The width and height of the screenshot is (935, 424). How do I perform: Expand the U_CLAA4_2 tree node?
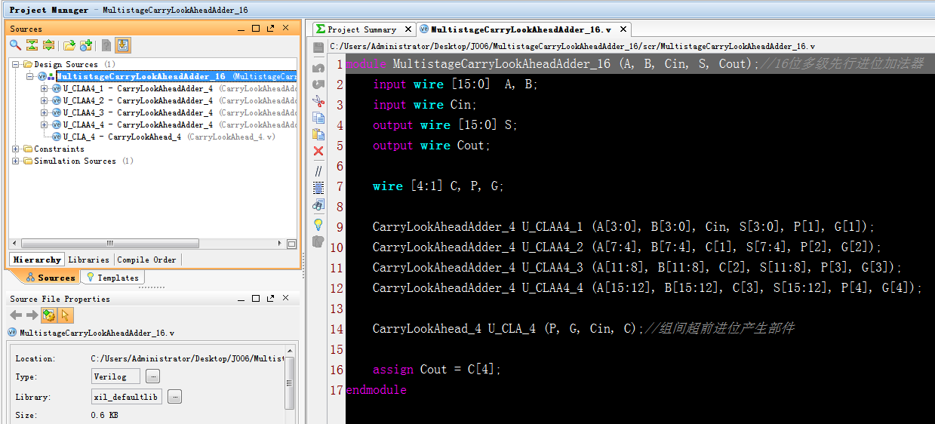45,100
